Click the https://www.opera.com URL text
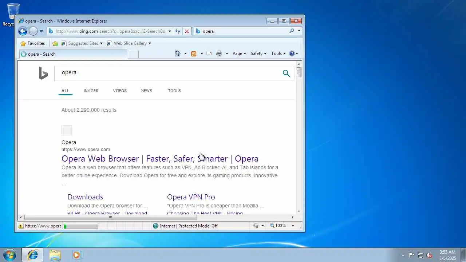The width and height of the screenshot is (466, 262). (86, 150)
